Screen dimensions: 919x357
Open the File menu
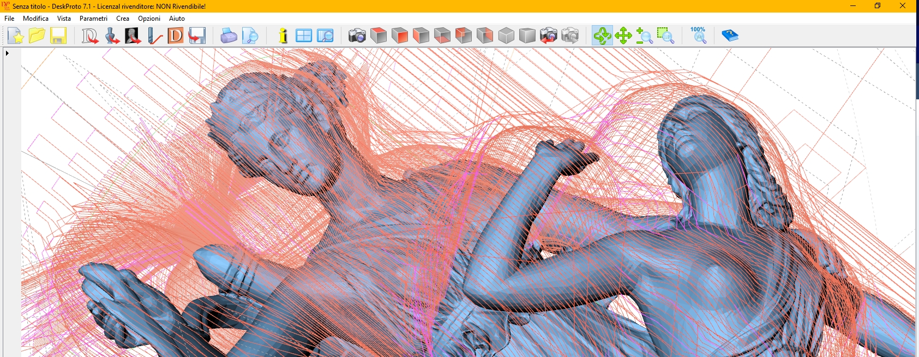click(x=9, y=19)
